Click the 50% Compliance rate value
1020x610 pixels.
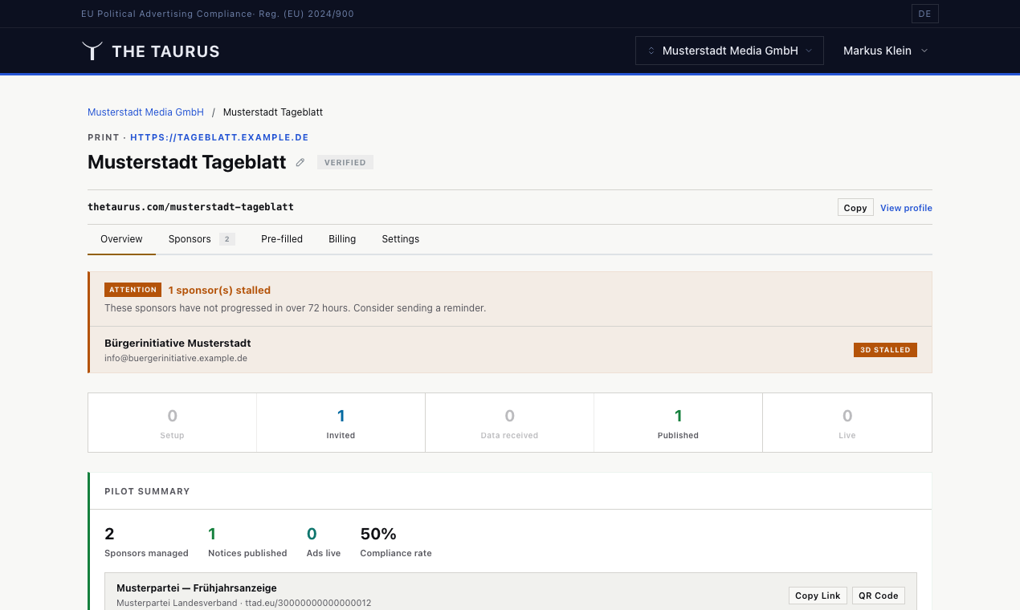coord(378,534)
